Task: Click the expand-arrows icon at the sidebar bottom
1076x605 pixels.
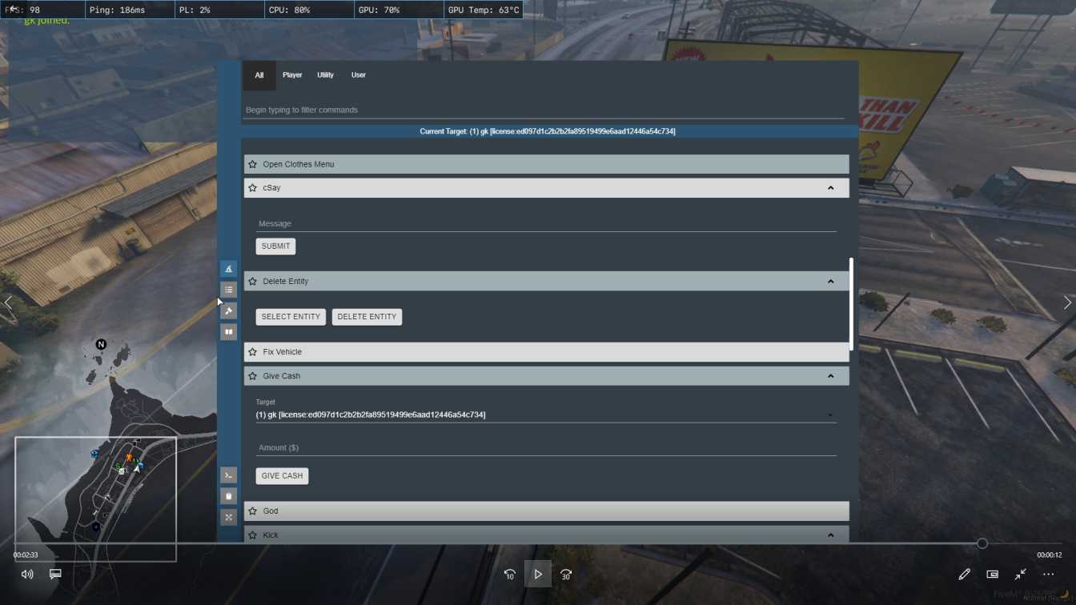Action: click(229, 517)
